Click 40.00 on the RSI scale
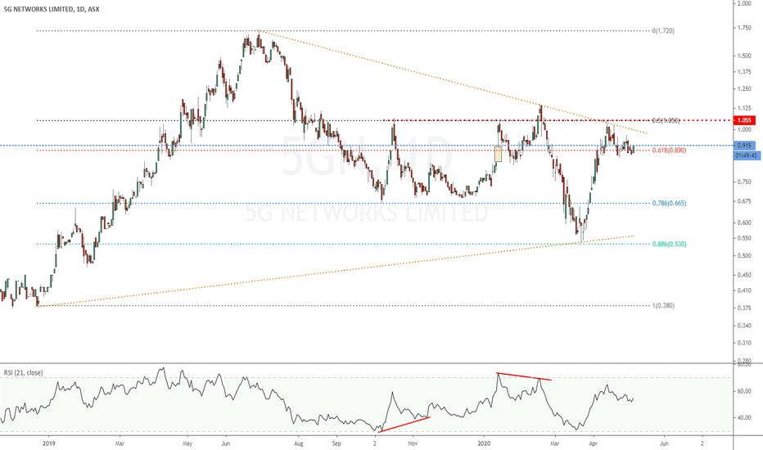 tap(744, 418)
